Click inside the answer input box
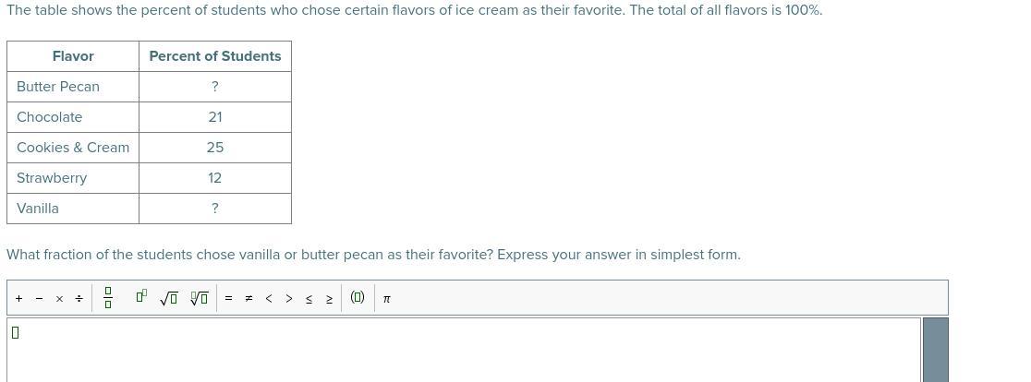This screenshot has width=1031, height=382. point(464,350)
